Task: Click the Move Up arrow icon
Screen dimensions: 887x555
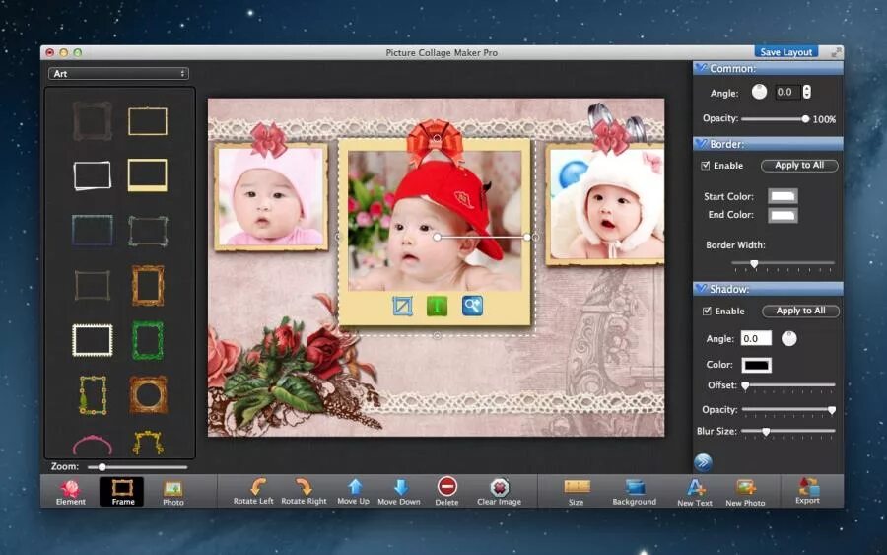Action: [x=355, y=487]
